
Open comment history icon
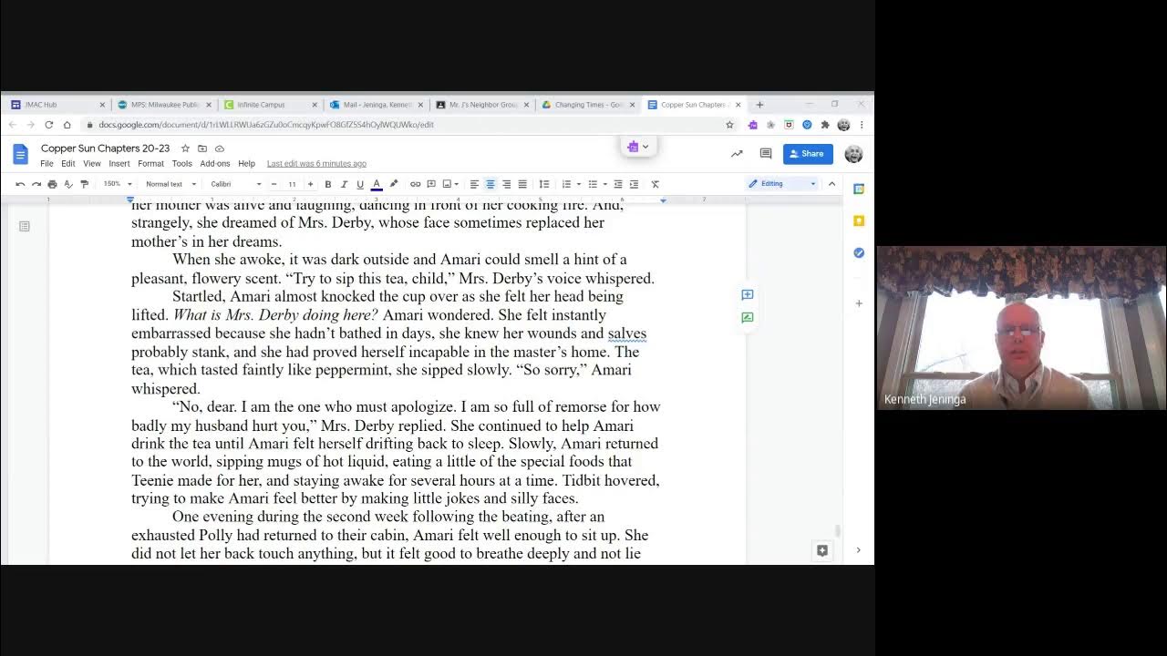click(766, 154)
